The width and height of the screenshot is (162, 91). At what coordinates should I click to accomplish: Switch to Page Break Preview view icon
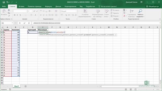point(135,89)
